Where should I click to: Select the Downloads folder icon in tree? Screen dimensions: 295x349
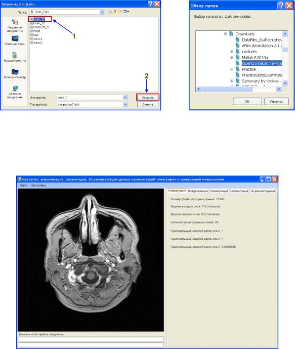(x=231, y=34)
